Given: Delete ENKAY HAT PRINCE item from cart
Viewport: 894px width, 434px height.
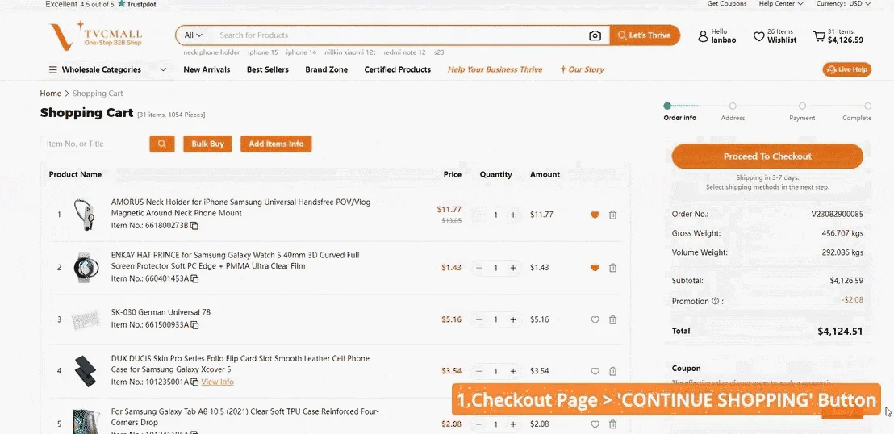Looking at the screenshot, I should [x=613, y=268].
